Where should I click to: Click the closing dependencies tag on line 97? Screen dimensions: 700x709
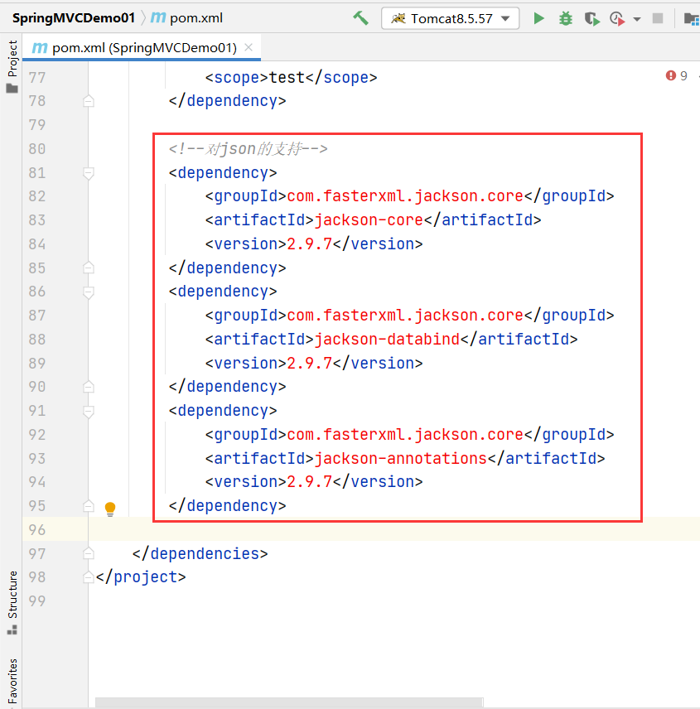[200, 554]
